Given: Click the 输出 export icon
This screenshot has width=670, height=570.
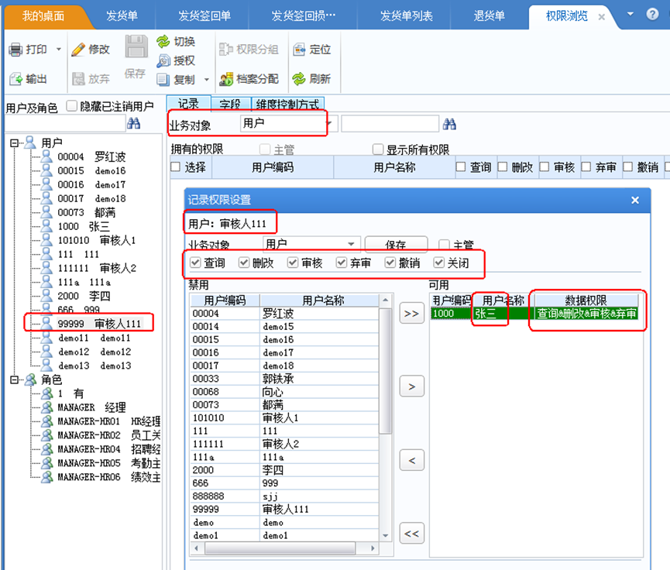Looking at the screenshot, I should 15,79.
